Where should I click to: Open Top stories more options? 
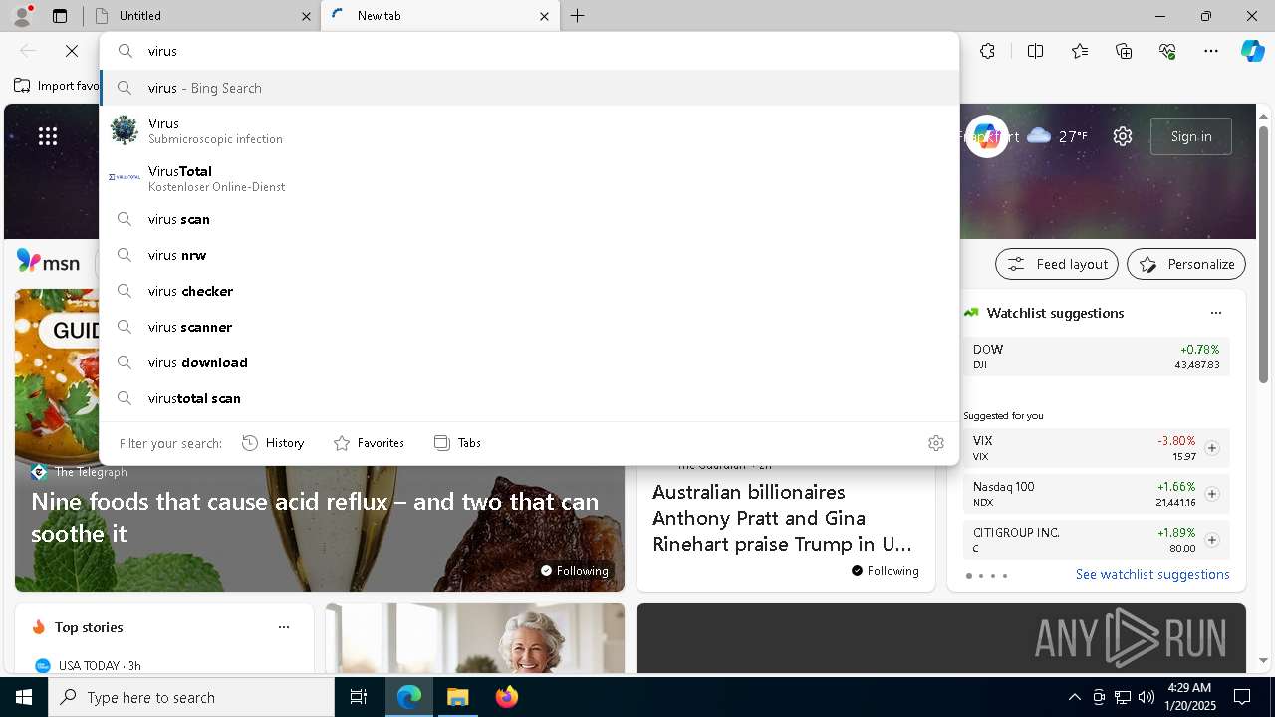(x=284, y=627)
